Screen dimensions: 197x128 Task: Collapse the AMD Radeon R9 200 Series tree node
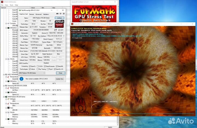pos(3,97)
